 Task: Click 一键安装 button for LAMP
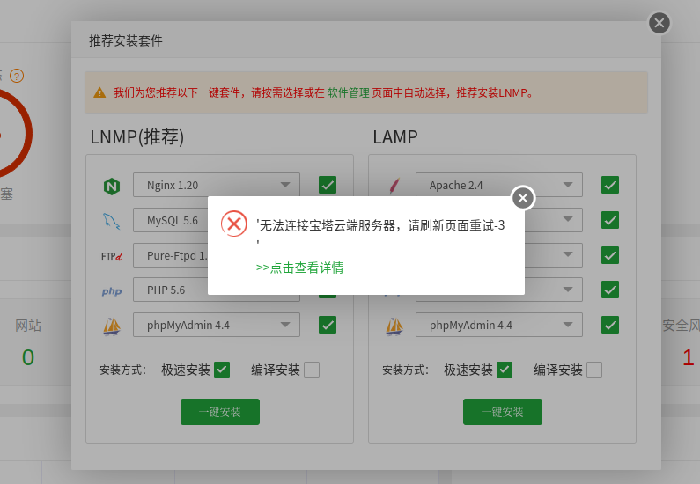pyautogui.click(x=503, y=412)
